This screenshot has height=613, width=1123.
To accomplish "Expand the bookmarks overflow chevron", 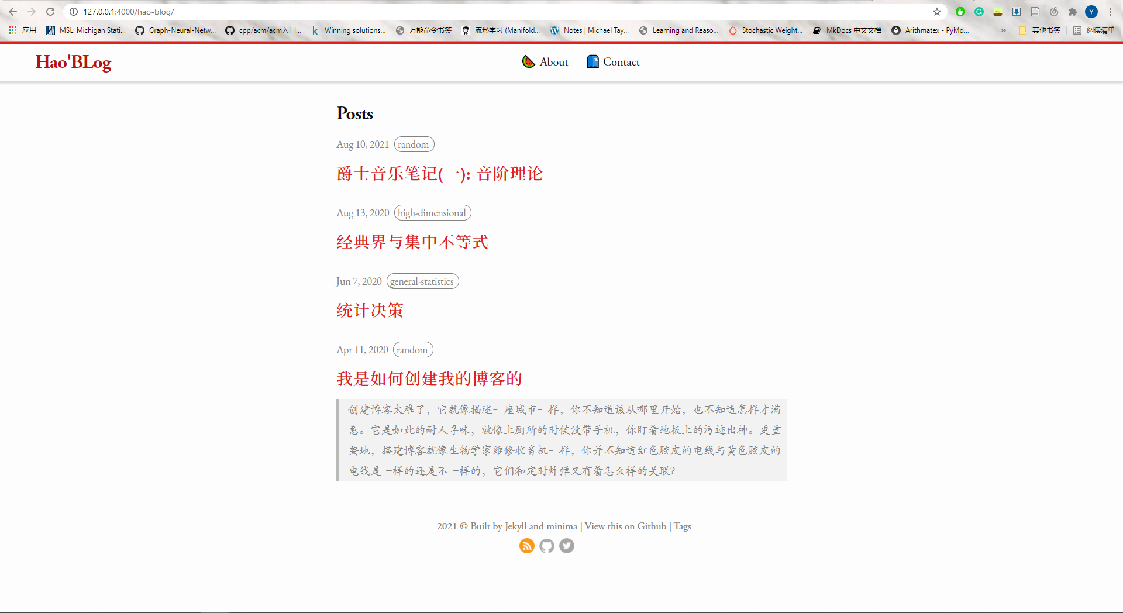I will (1004, 30).
